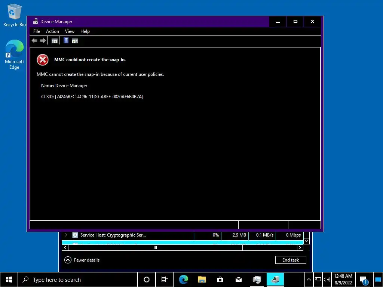
Task: Open the View menu
Action: coord(70,31)
